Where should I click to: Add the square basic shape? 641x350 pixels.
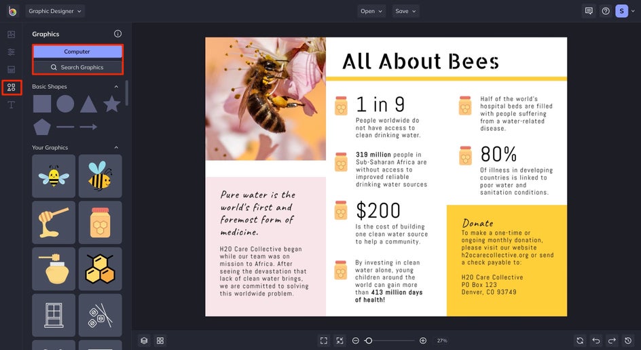(x=42, y=104)
